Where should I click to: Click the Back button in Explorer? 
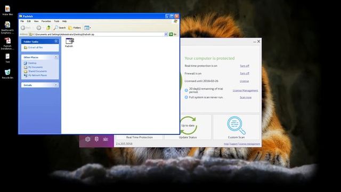click(x=26, y=28)
